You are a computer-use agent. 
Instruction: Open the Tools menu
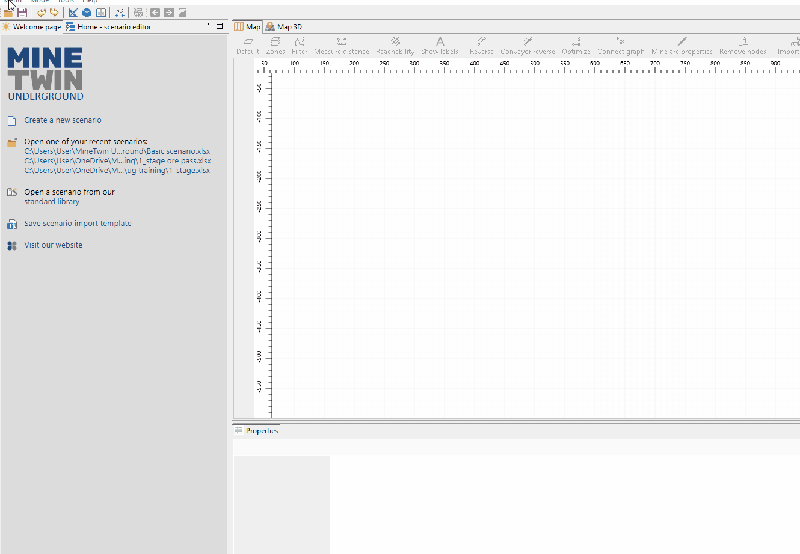click(x=66, y=1)
